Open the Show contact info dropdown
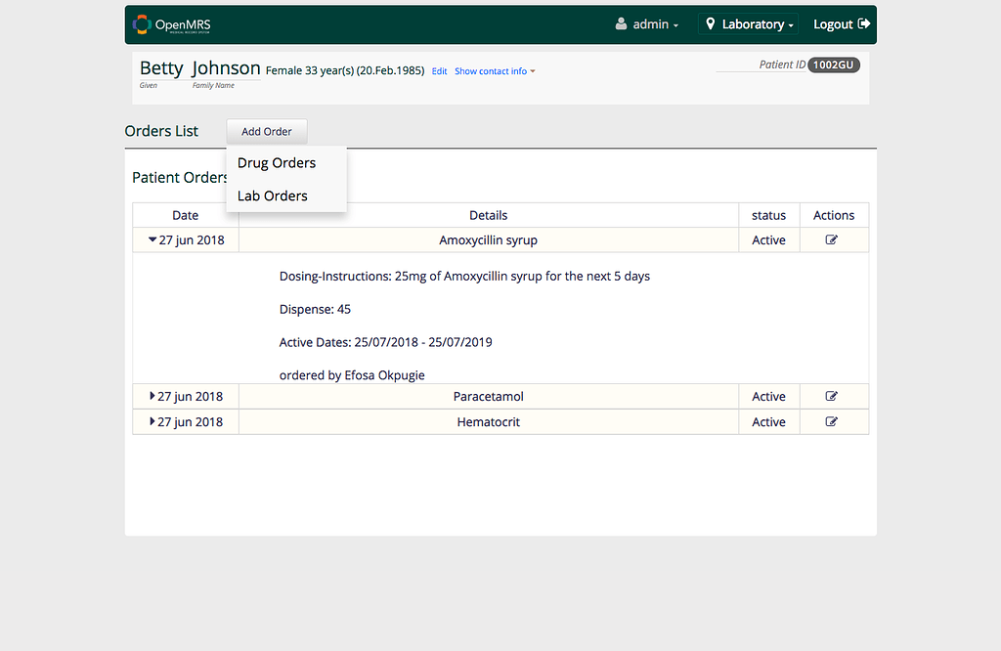This screenshot has width=1001, height=651. tap(494, 70)
